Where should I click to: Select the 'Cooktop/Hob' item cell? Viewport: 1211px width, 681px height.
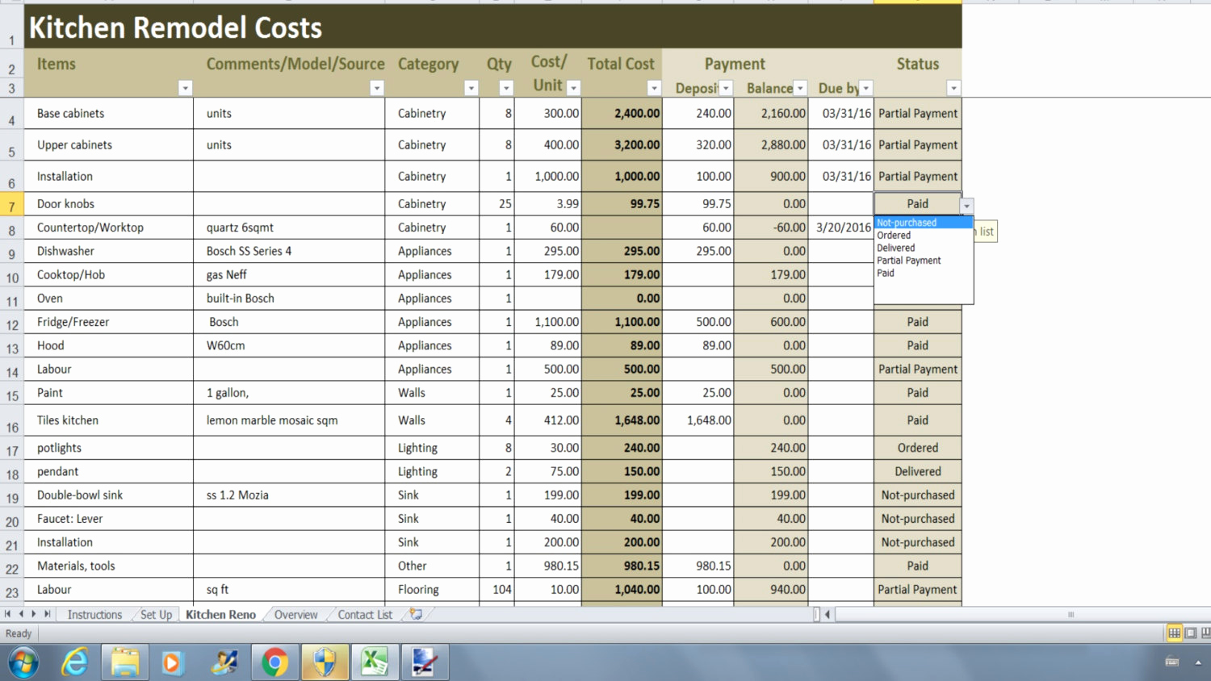click(x=109, y=275)
